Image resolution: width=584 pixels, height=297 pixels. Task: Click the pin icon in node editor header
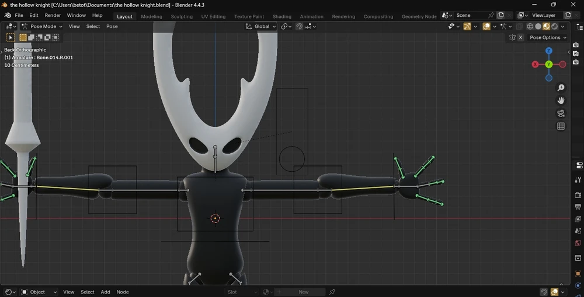point(332,292)
